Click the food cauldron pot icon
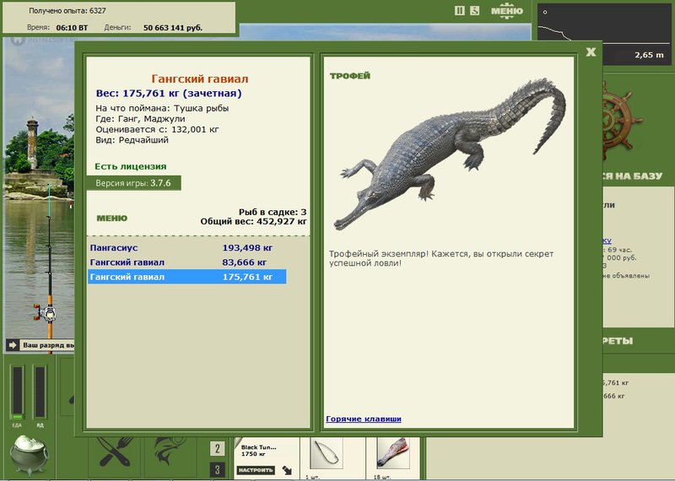Image resolution: width=675 pixels, height=481 pixels. point(30,455)
